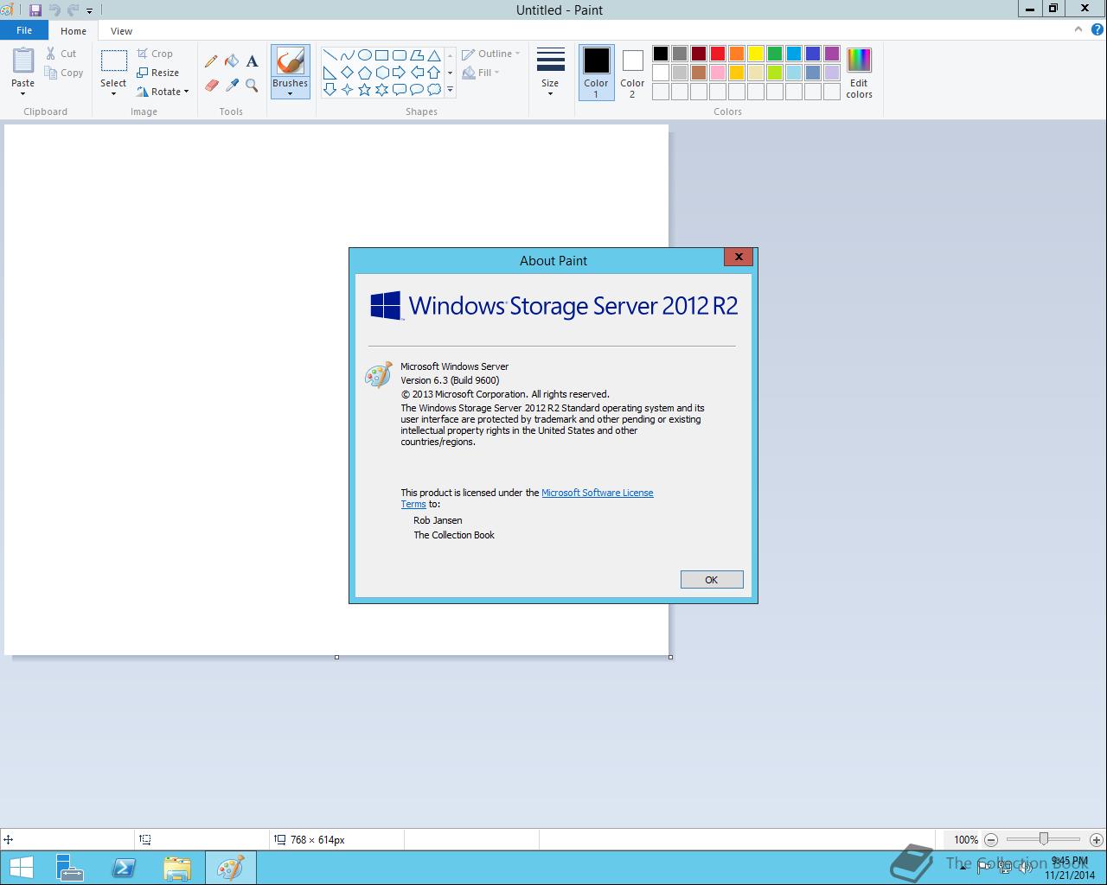Choose the Triangle shape
1107x885 pixels.
click(434, 55)
